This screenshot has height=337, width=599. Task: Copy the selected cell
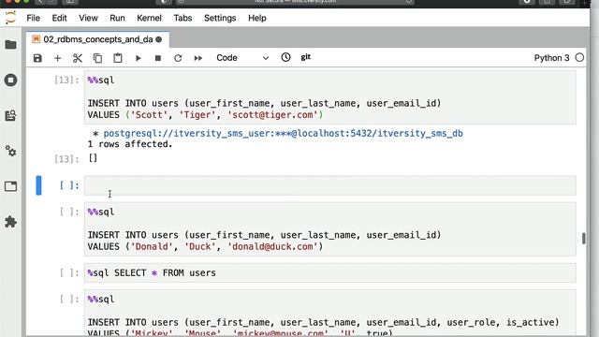(97, 58)
